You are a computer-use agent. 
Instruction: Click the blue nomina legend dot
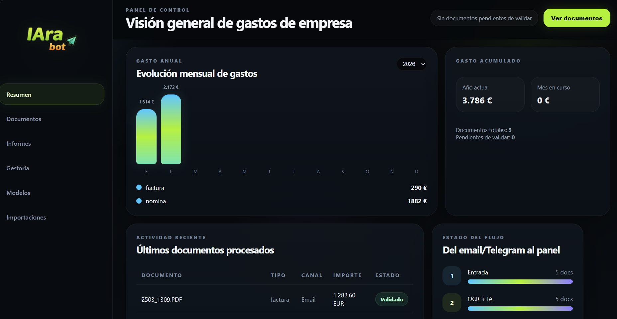139,201
